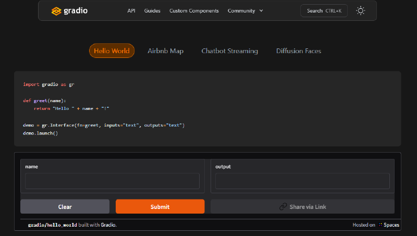This screenshot has height=236, width=417.
Task: Click inside the Python code block
Action: [207, 108]
